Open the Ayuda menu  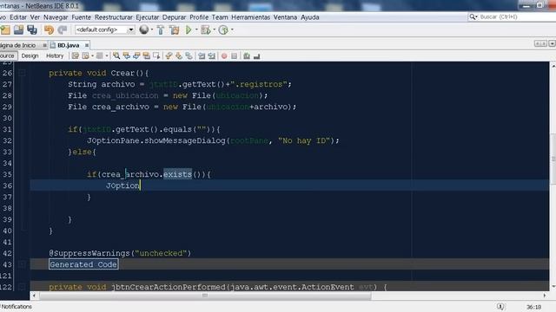pyautogui.click(x=310, y=17)
